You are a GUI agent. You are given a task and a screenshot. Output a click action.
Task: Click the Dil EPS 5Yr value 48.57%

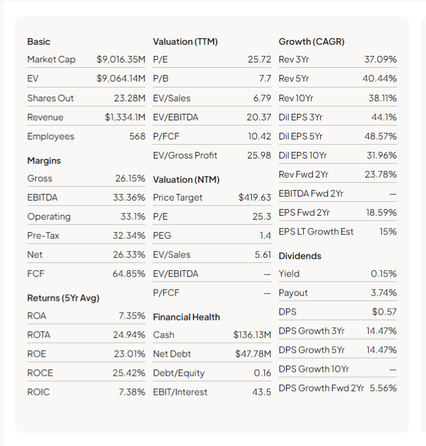(381, 136)
